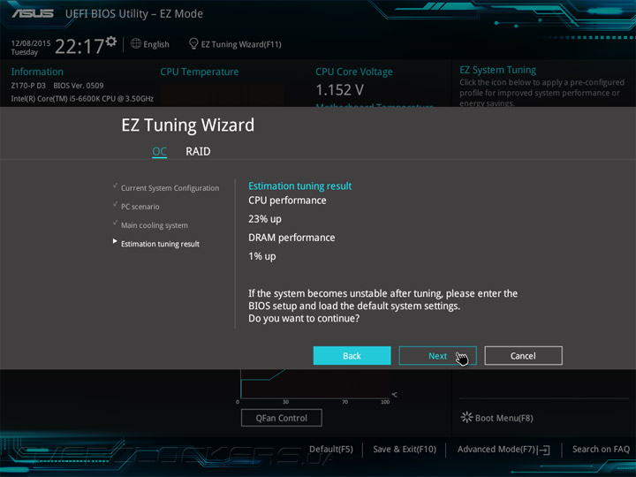
Task: Switch to Advanced Mode(F7)
Action: [496, 450]
